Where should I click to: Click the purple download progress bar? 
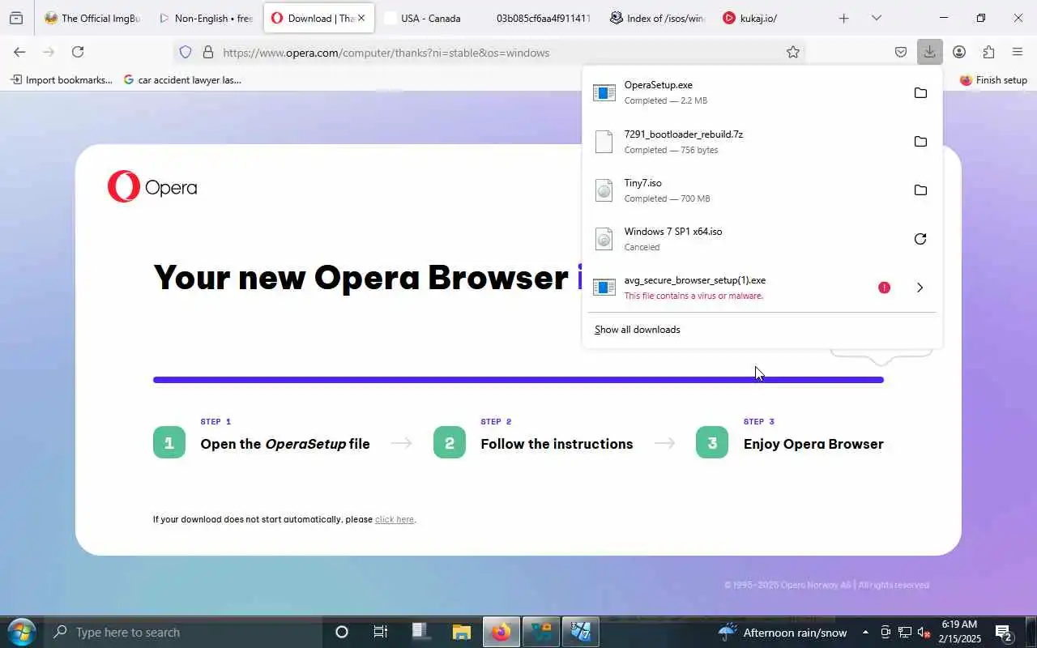(518, 380)
